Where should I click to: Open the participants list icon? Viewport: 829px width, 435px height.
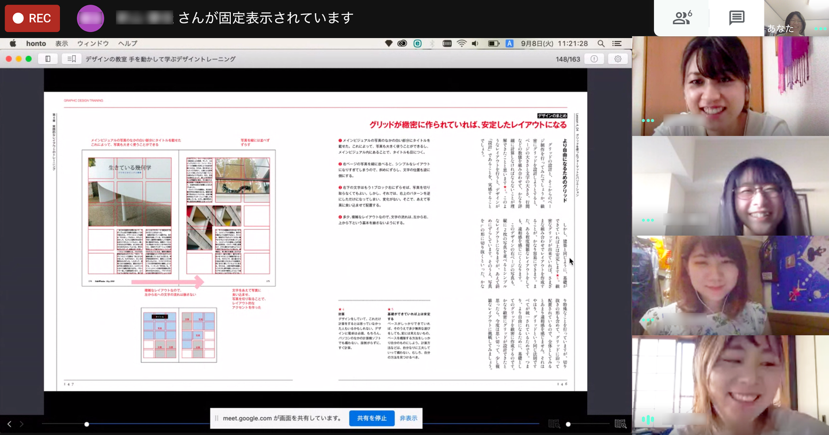point(682,18)
